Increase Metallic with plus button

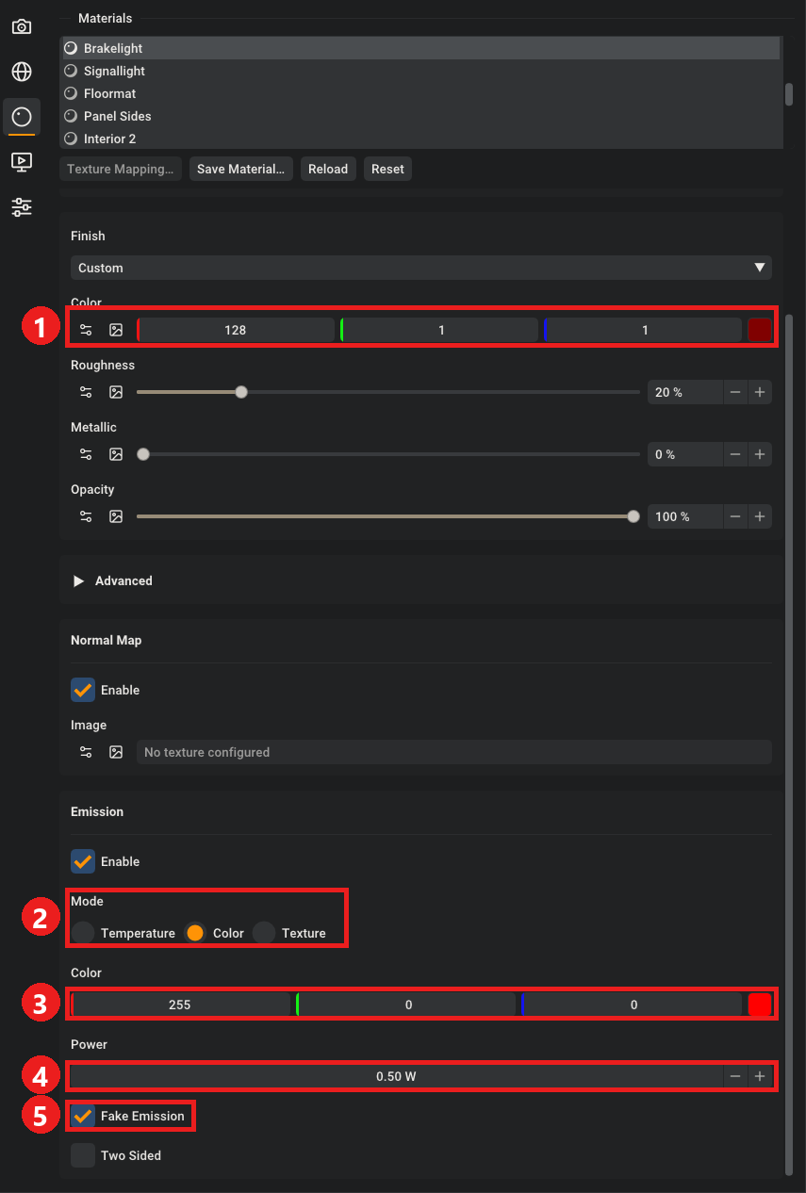click(760, 454)
